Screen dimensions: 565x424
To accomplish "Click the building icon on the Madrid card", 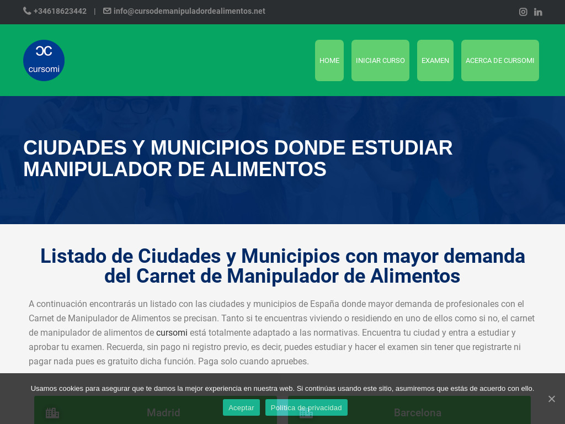I will [52, 412].
